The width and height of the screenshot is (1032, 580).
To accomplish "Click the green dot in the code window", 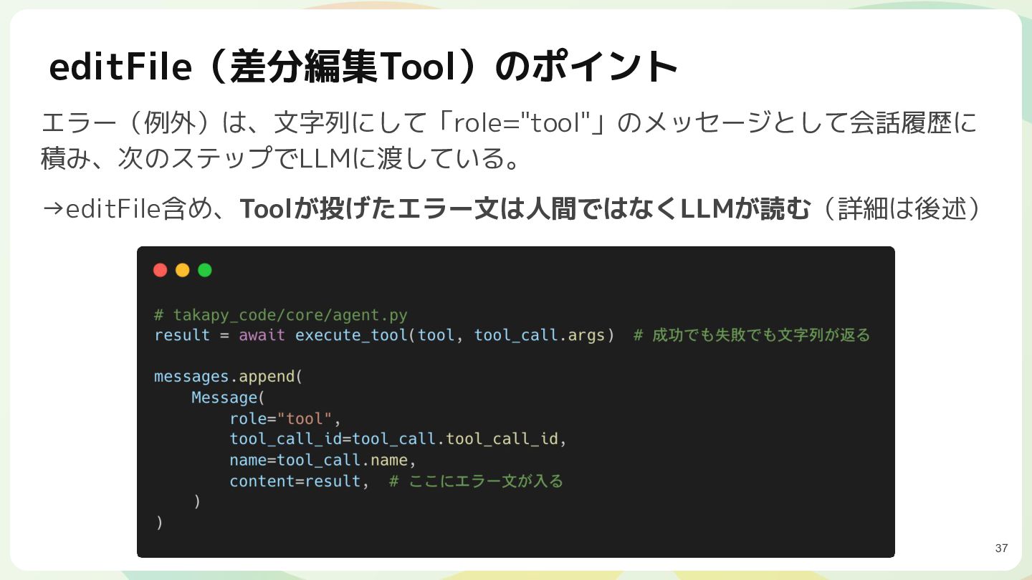I will [x=205, y=270].
